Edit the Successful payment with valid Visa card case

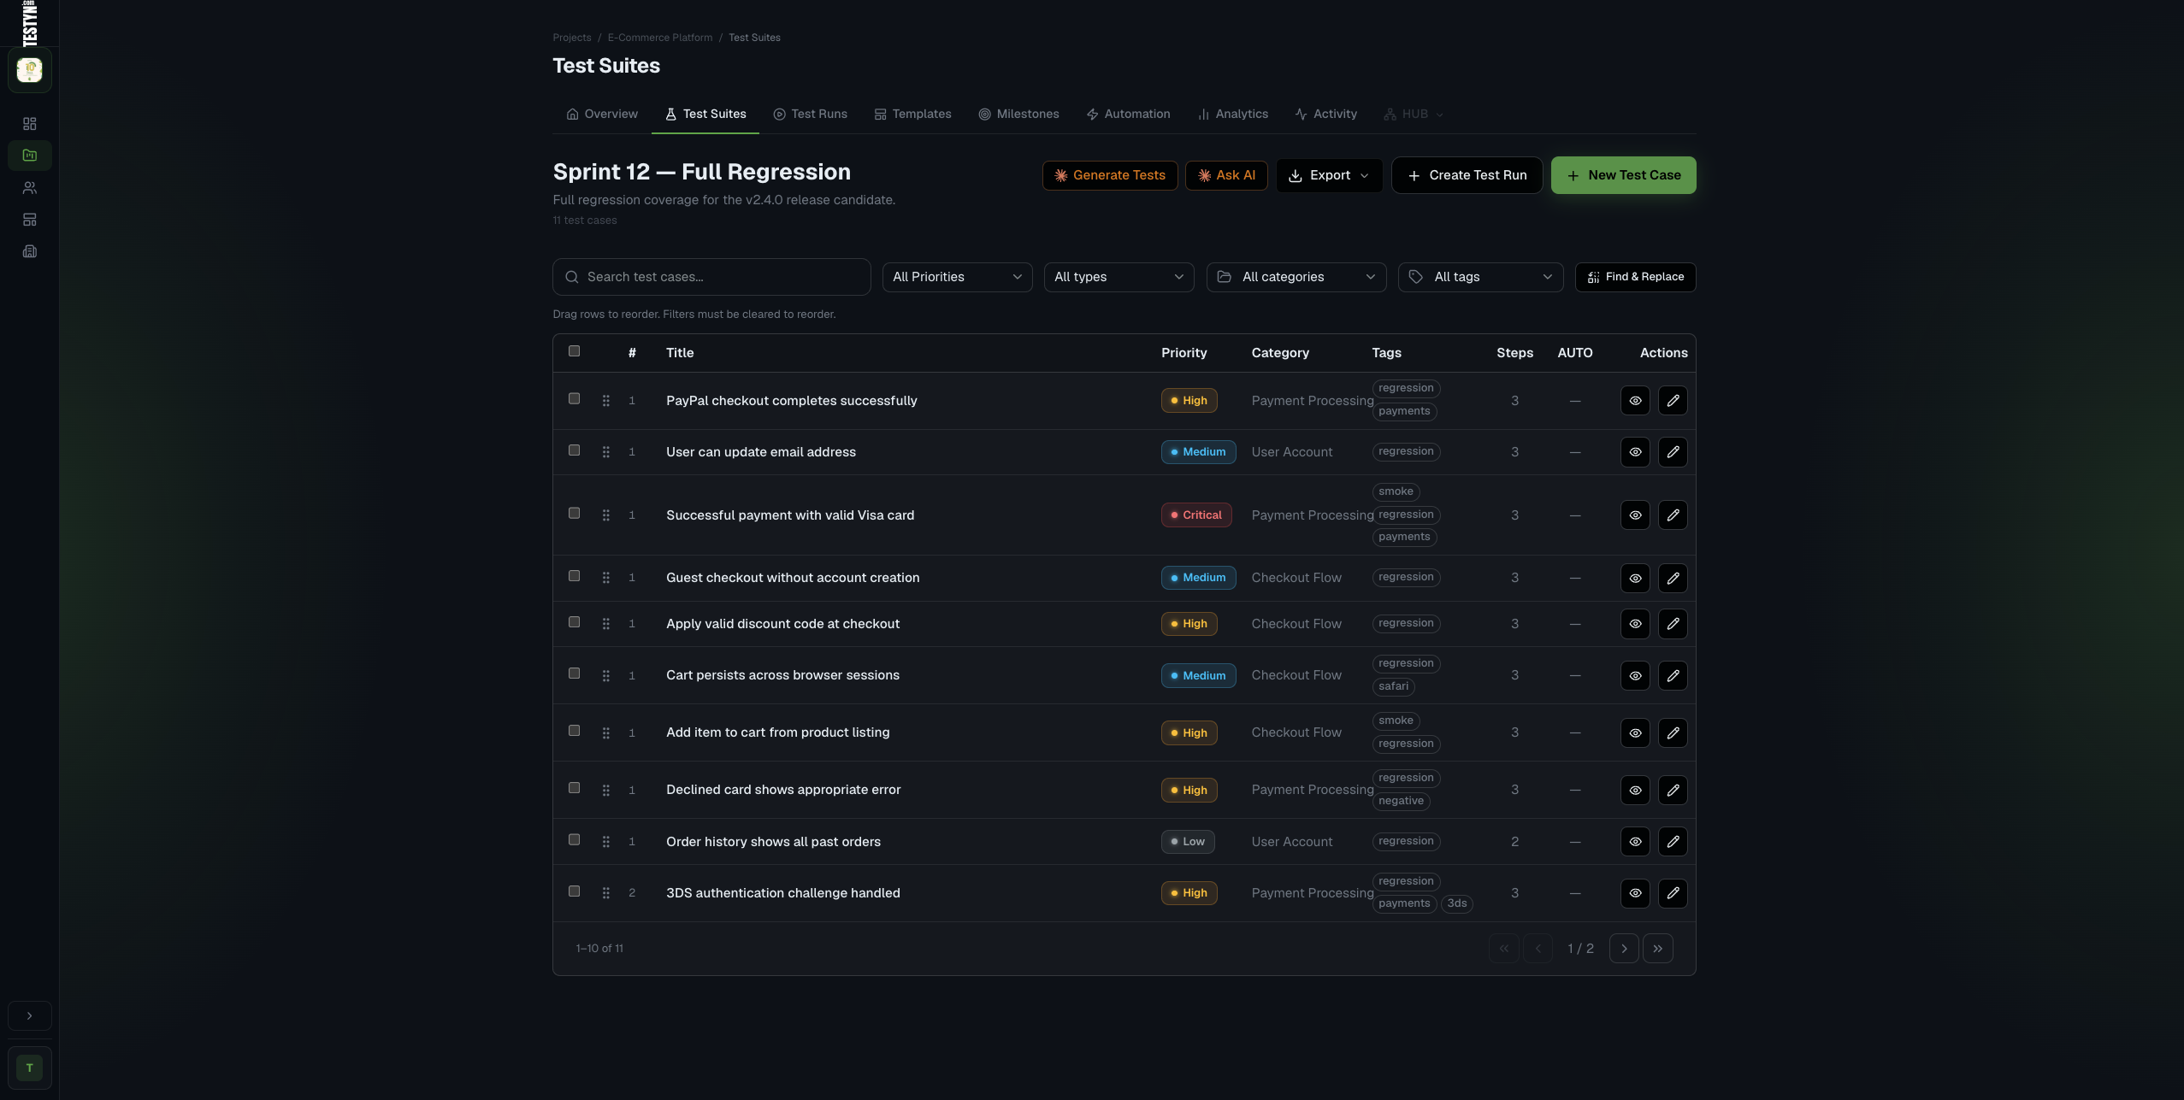point(1673,515)
